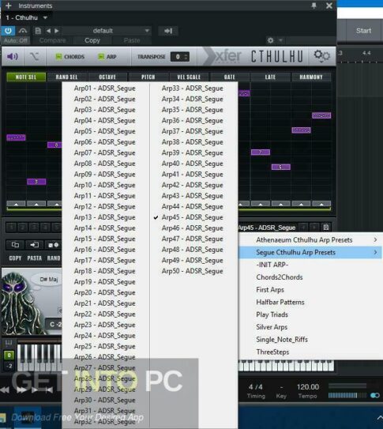This screenshot has width=383, height=429.
Task: Select Arp33 - ADSR_Segue preset
Action: 193,88
